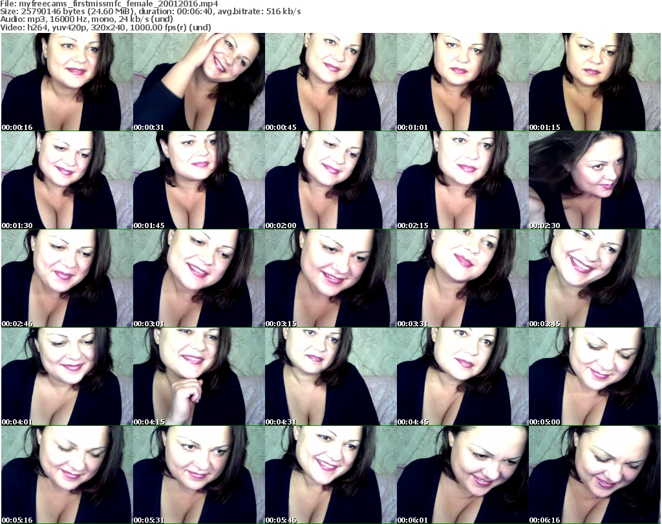Select the thumbnail frame stamped 00:03:15
The height and width of the screenshot is (524, 662).
click(330, 278)
